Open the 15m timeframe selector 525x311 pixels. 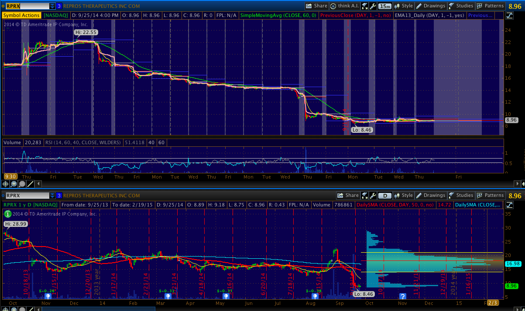click(x=385, y=6)
